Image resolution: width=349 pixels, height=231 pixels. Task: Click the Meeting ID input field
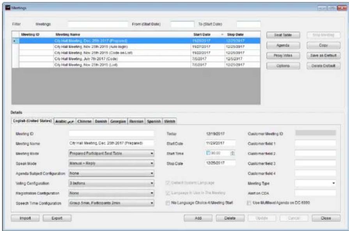[x=111, y=133]
